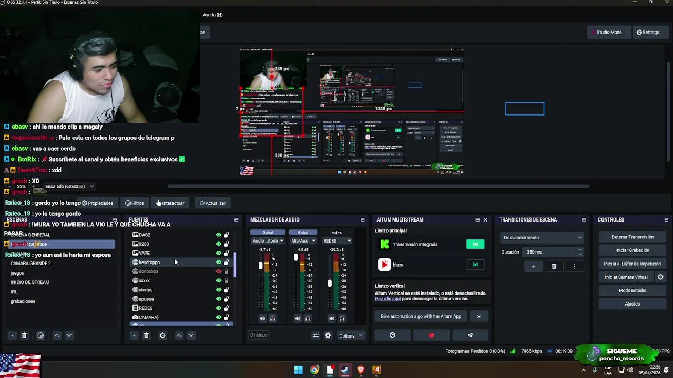The width and height of the screenshot is (673, 378).
Task: Unlock the xxxxx source
Action: [227, 280]
